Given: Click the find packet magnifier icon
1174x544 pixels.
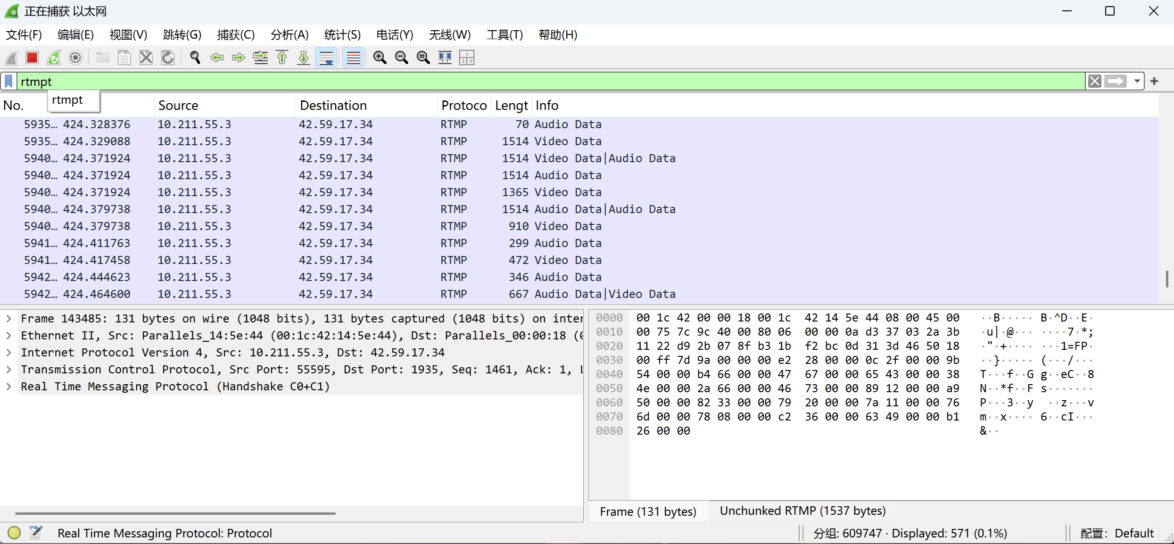Looking at the screenshot, I should click(195, 58).
